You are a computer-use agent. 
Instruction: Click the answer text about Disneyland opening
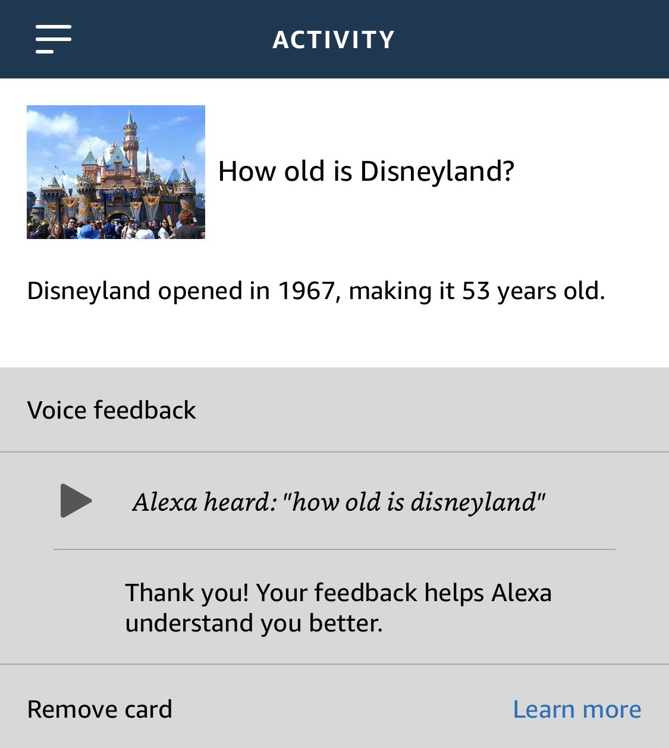point(316,291)
